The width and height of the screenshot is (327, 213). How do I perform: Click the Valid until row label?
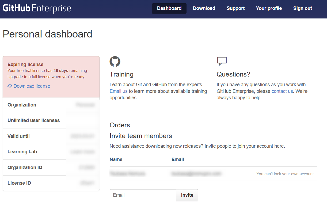point(18,136)
